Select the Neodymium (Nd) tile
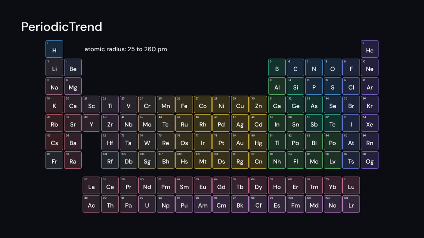424x238 pixels. tap(147, 186)
